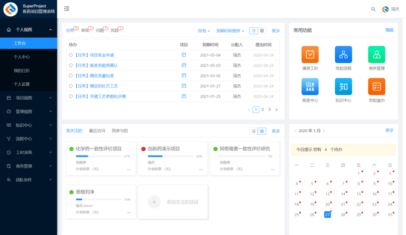Go to previous month in calendar
This screenshot has width=406, height=235.
pyautogui.click(x=295, y=131)
